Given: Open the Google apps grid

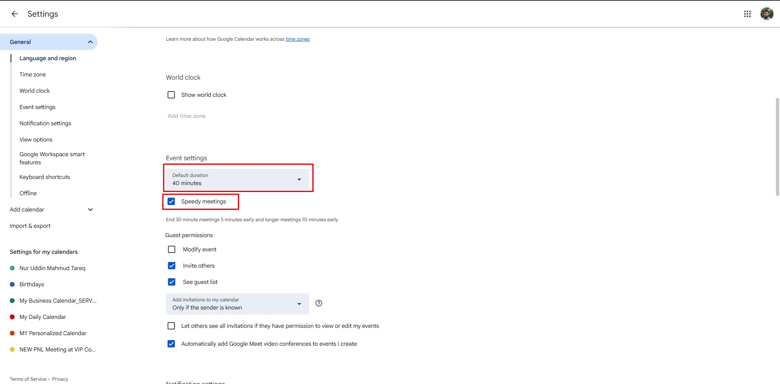Looking at the screenshot, I should [747, 14].
